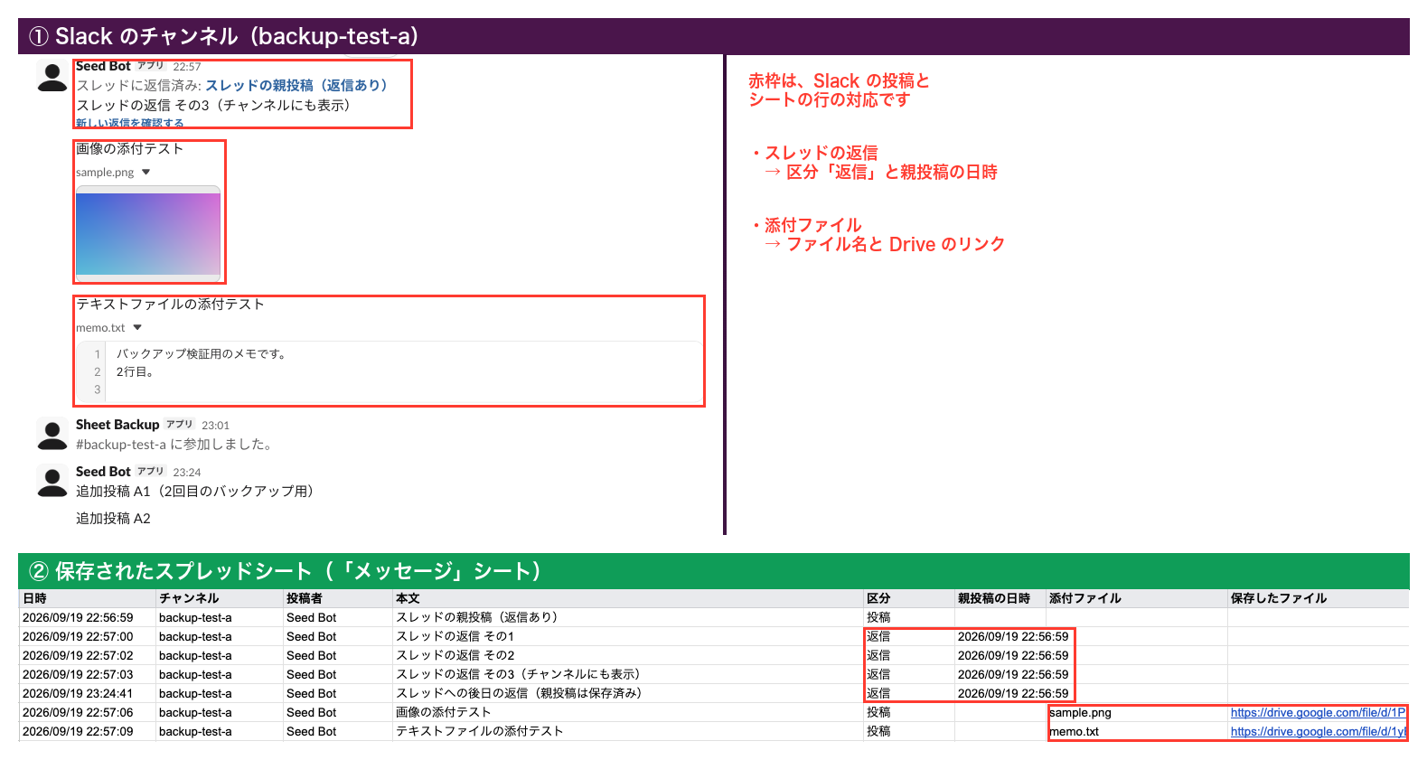The image size is (1427, 760).
Task: Select the cell スレッドの返信 その2
Action: 627,655
